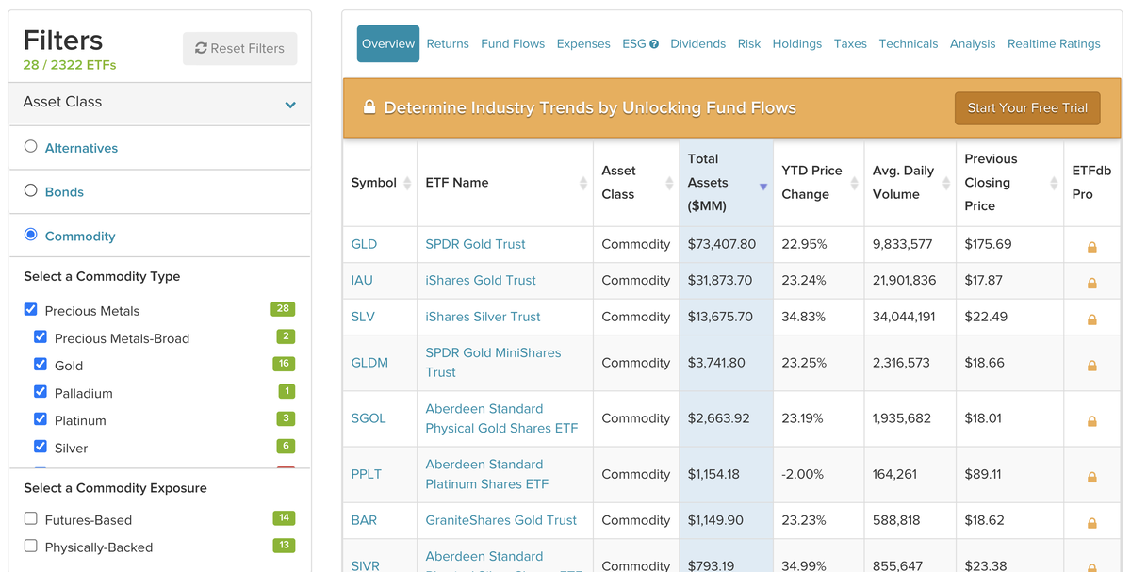The height and width of the screenshot is (572, 1131).
Task: Open the Risk tab
Action: pos(749,43)
